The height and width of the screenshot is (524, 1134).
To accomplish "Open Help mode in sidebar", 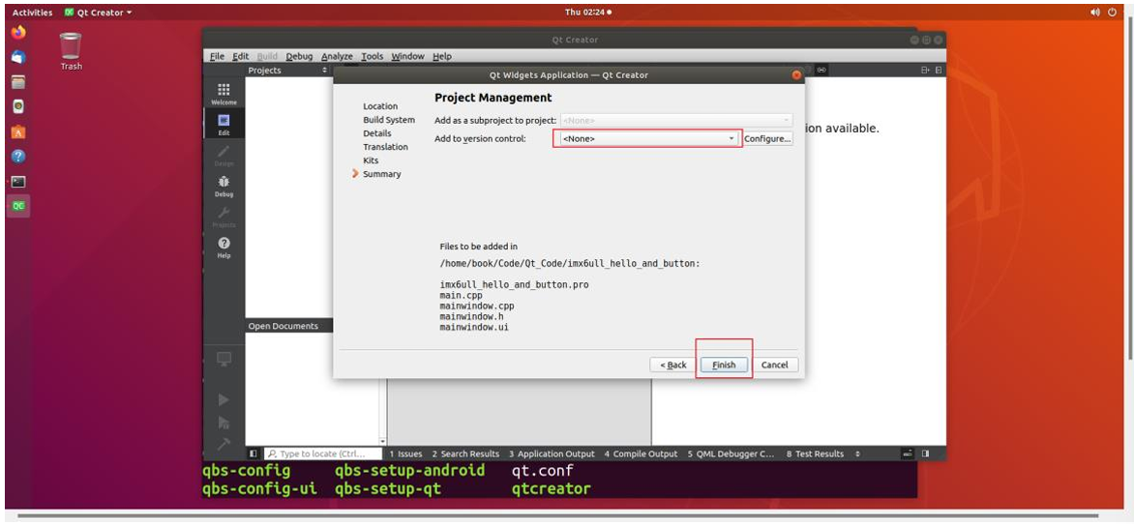I will [224, 247].
